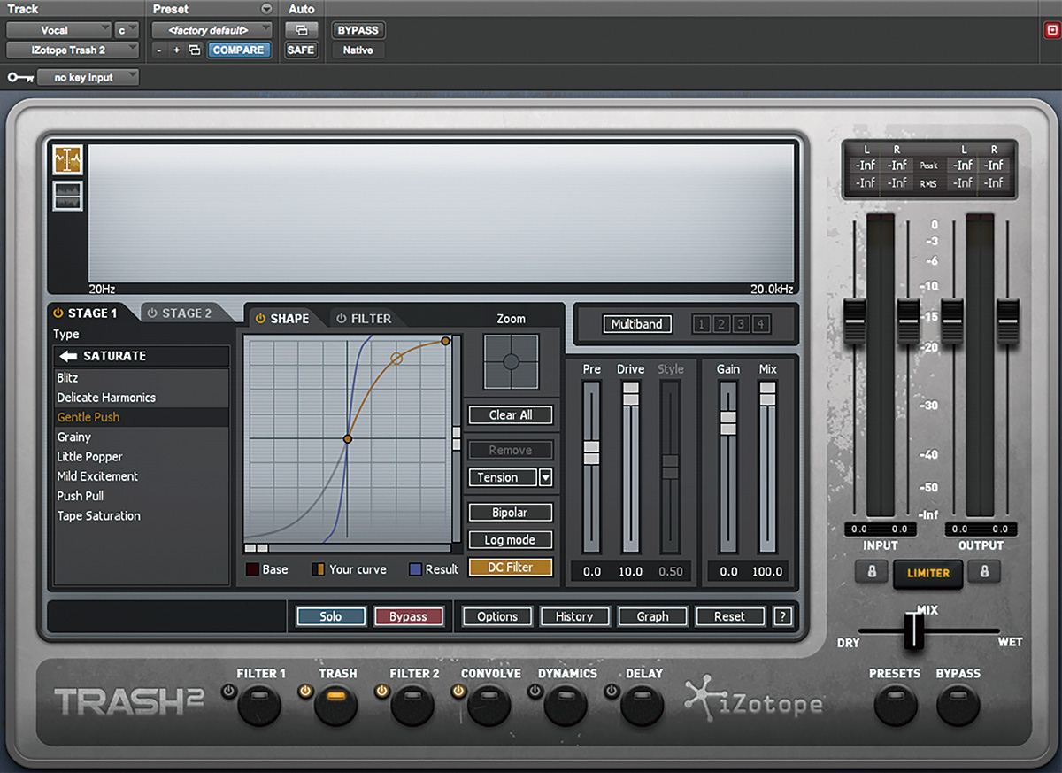Switch to the waveform display icon
Image resolution: width=1062 pixels, height=773 pixels.
pyautogui.click(x=68, y=196)
